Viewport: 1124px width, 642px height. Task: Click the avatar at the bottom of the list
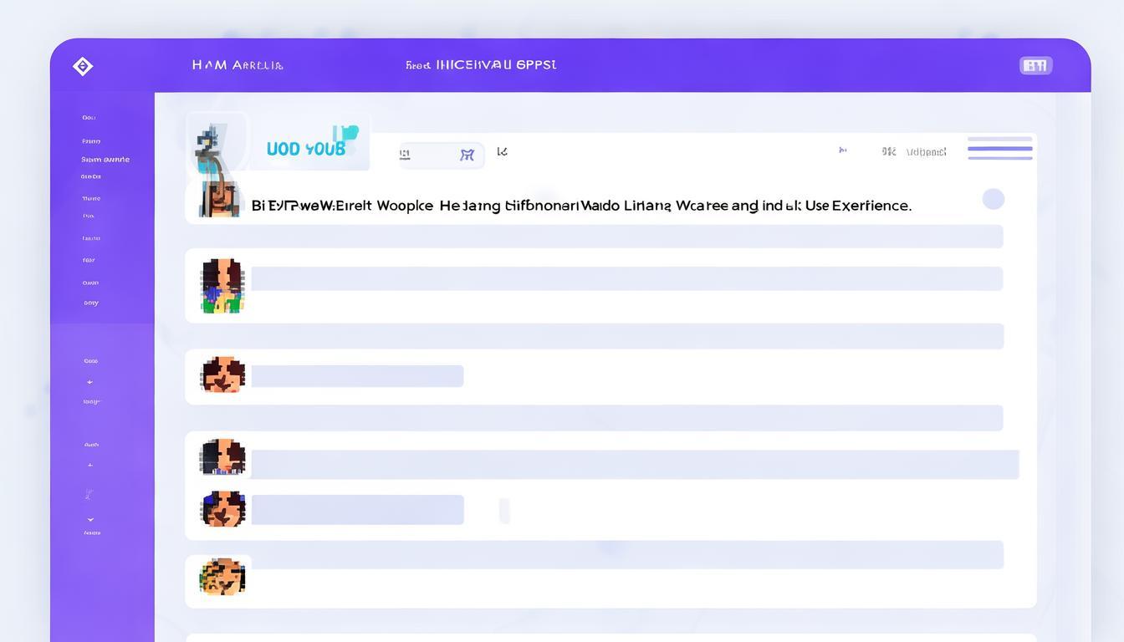coord(222,576)
